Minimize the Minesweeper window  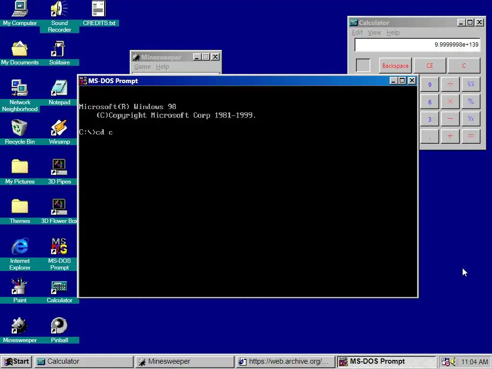(x=197, y=57)
